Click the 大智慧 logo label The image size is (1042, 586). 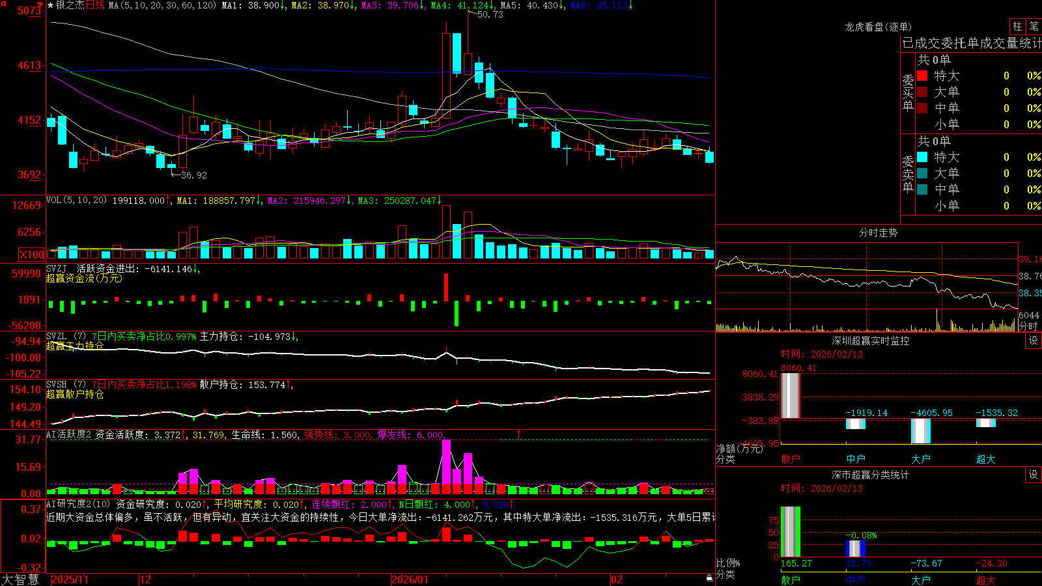[20, 579]
